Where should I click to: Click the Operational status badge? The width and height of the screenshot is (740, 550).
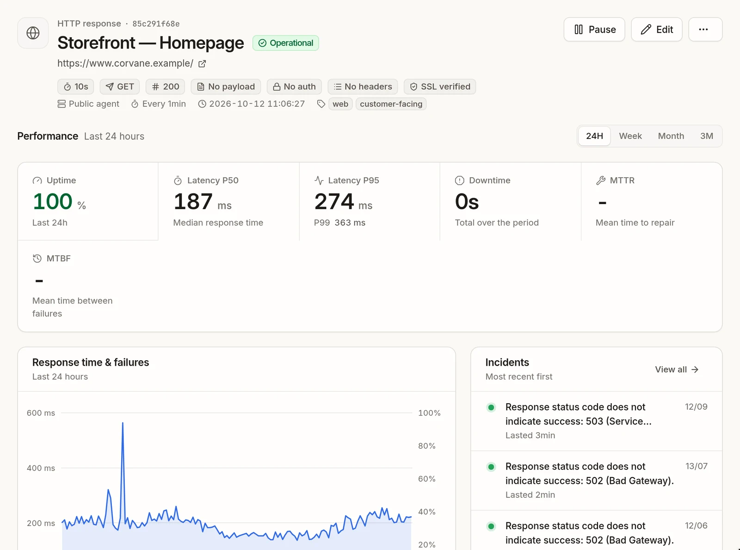tap(286, 43)
